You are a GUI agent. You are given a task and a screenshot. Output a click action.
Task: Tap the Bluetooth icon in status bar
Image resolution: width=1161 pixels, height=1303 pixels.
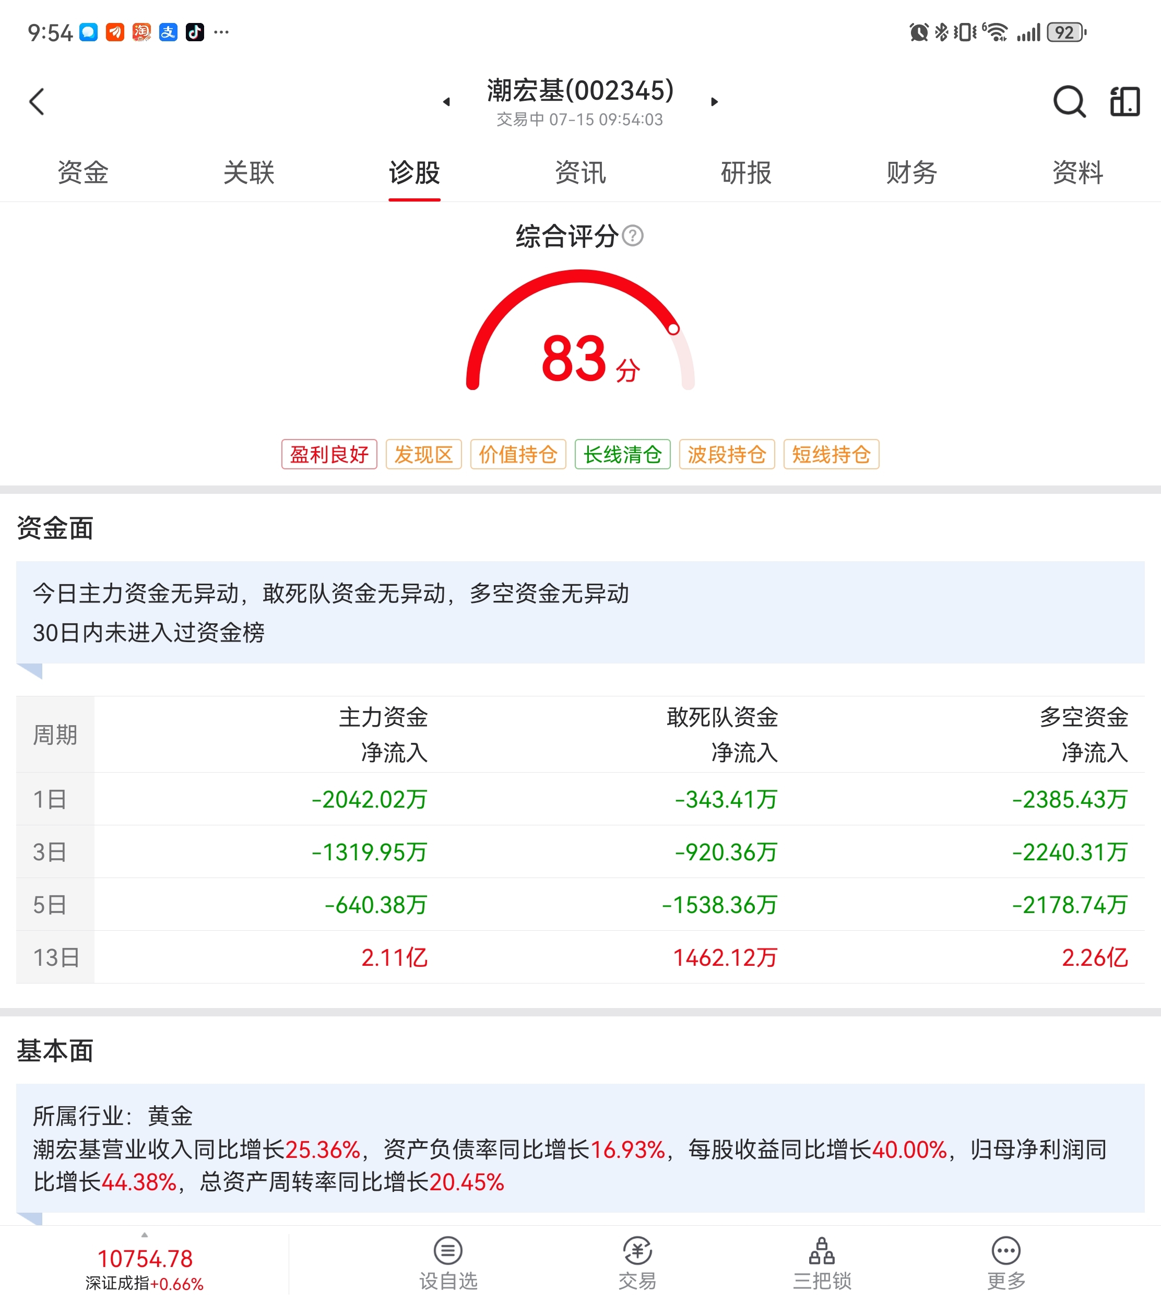click(942, 32)
